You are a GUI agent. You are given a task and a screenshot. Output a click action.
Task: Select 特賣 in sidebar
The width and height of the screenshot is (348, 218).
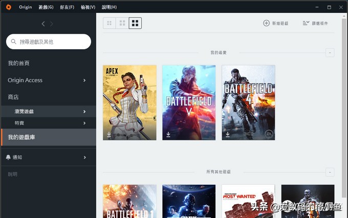coord(49,123)
